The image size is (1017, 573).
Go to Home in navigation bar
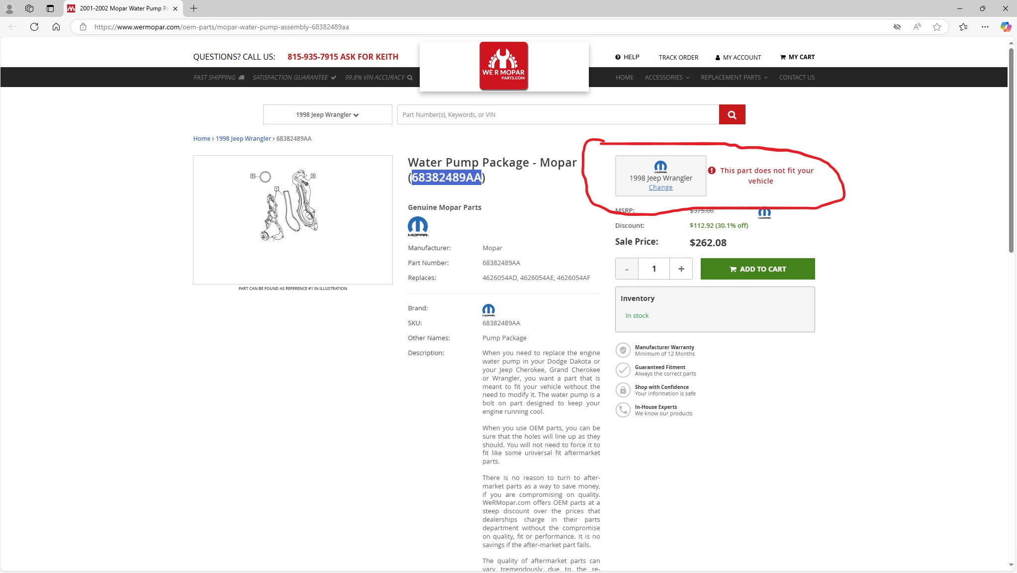pos(624,78)
